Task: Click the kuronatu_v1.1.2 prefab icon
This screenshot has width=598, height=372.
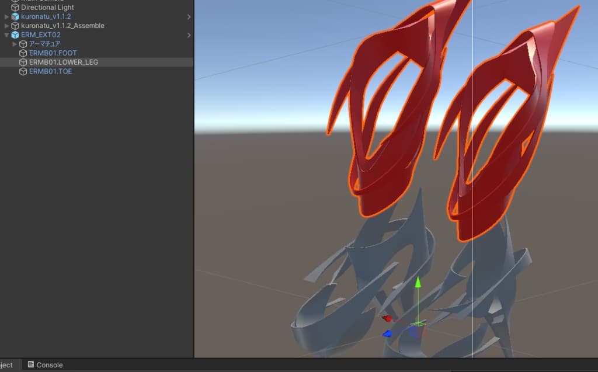Action: pos(15,16)
